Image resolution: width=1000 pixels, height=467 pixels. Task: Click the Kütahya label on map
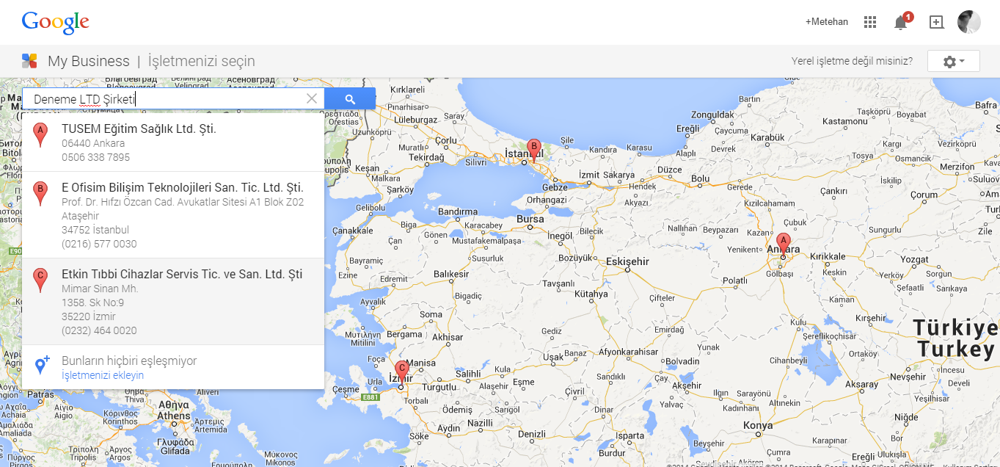591,294
